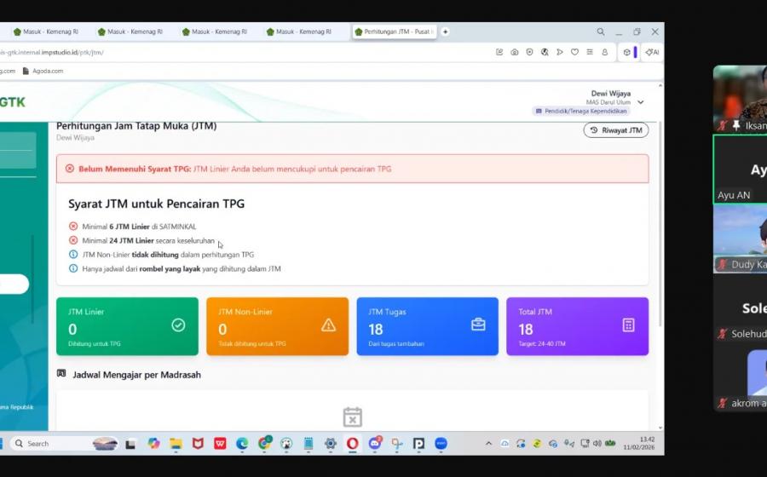Viewport: 767px width, 477px height.
Task: Open the browser AI assistant button
Action: tap(652, 52)
